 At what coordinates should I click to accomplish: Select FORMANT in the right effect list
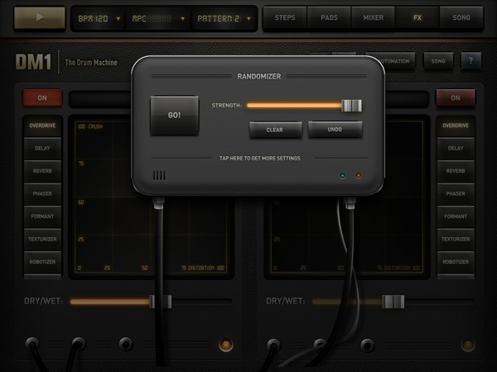[456, 217]
